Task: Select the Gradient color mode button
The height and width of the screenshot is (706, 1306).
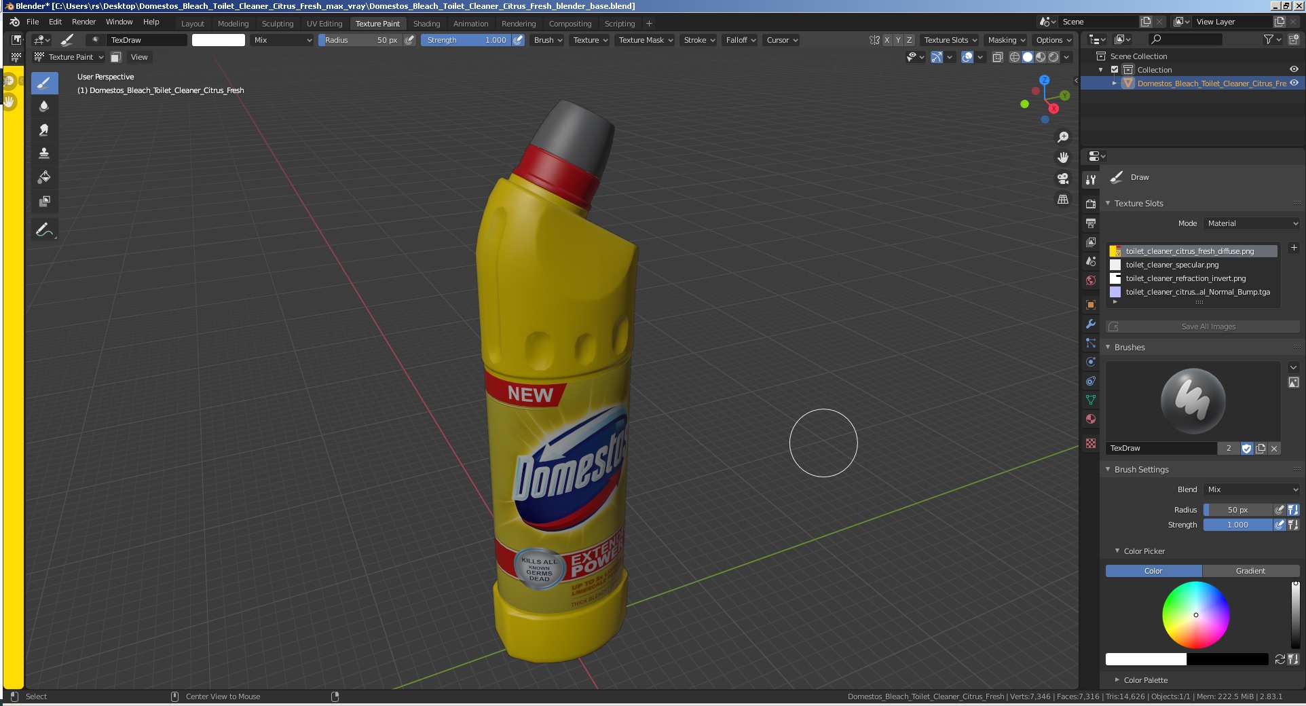Action: pyautogui.click(x=1250, y=571)
